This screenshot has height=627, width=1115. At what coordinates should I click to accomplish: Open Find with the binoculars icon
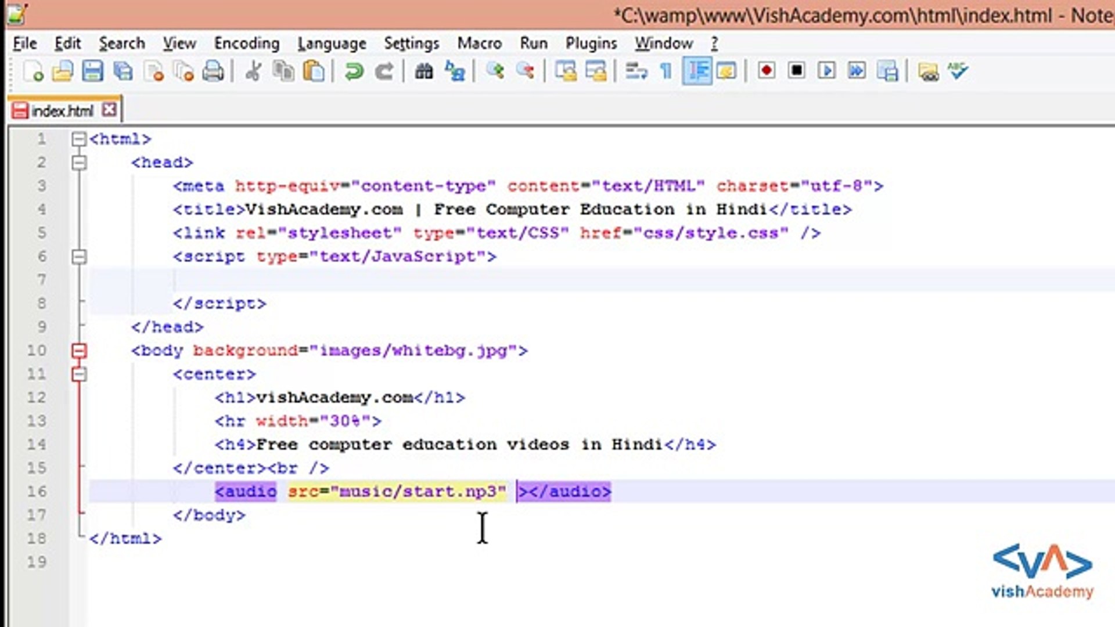pos(424,71)
